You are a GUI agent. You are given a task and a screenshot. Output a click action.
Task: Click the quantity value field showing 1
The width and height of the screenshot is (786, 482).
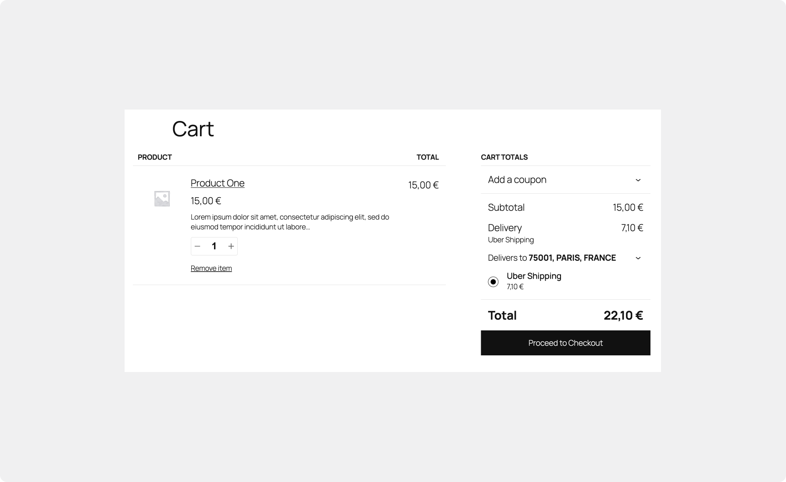click(x=214, y=246)
